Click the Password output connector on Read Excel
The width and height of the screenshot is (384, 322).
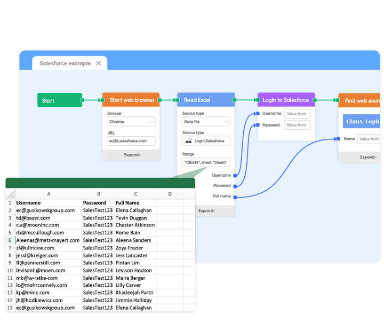[235, 186]
